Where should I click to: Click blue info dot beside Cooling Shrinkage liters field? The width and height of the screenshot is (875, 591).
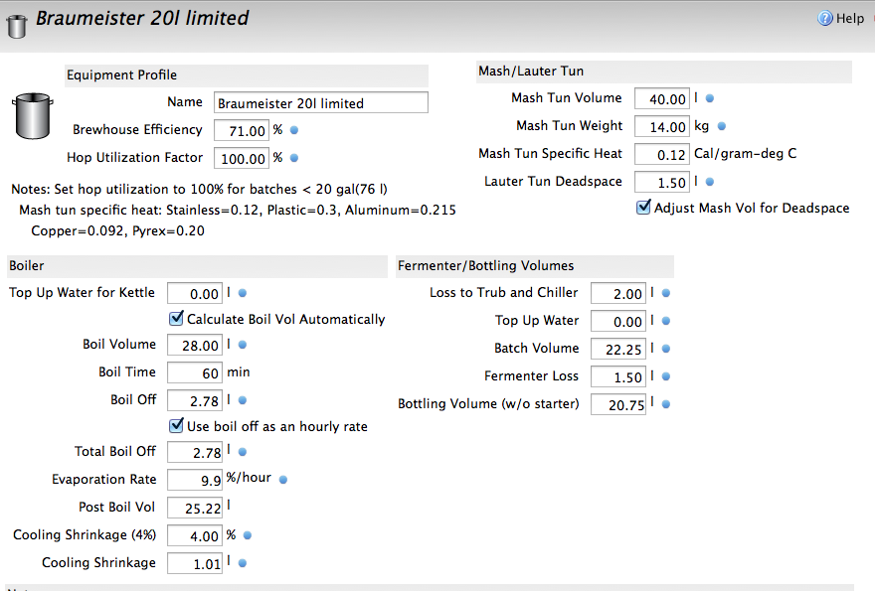point(243,563)
